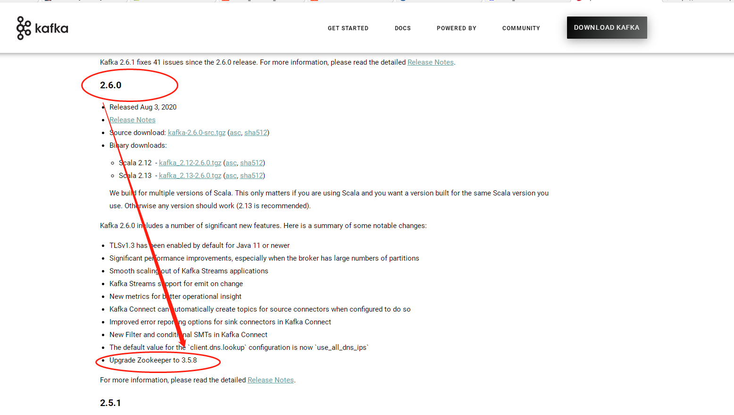Image resolution: width=734 pixels, height=415 pixels.
Task: Click the 'Binary downloads:' label
Action: tap(138, 145)
